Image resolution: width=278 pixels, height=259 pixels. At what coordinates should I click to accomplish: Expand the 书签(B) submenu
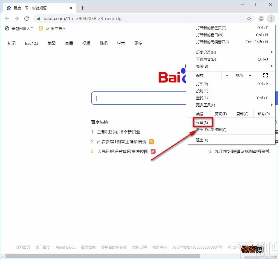(x=231, y=66)
